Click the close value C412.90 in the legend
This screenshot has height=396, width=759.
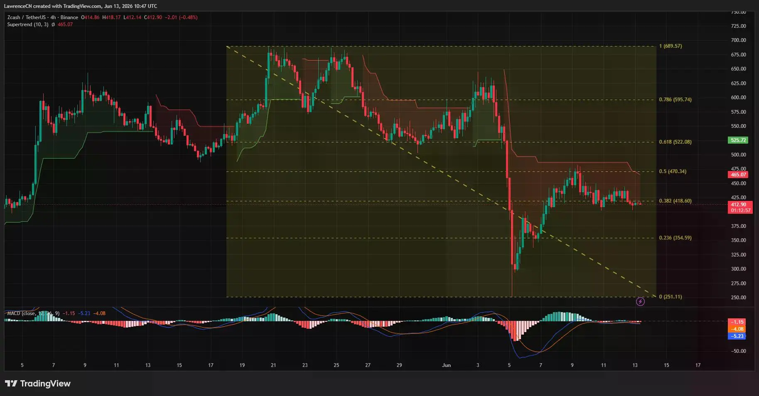coord(153,17)
